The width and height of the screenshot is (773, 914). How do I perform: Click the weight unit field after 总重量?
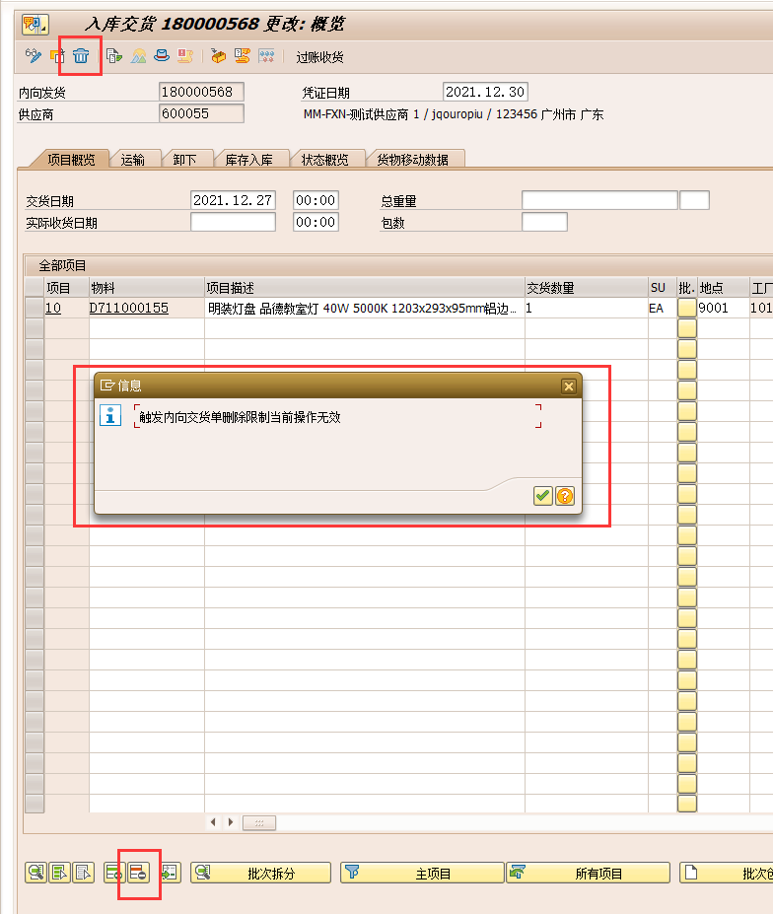694,200
